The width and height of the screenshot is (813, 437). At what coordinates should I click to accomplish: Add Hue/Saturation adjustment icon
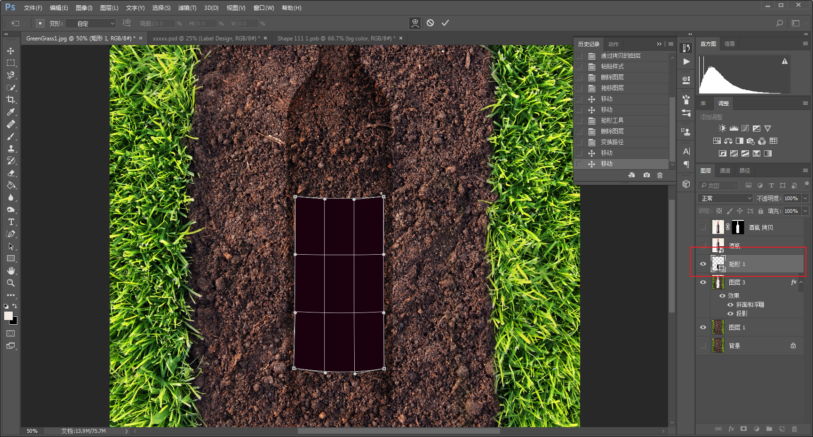pyautogui.click(x=717, y=141)
